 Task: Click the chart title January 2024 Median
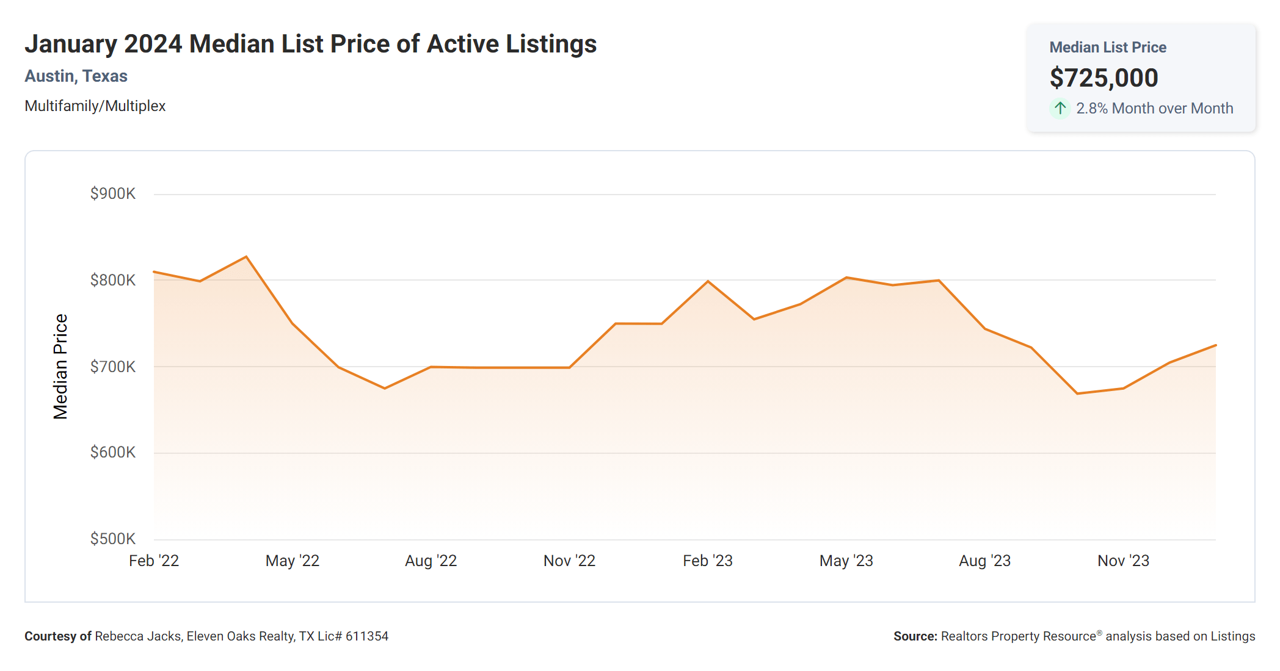tap(310, 44)
